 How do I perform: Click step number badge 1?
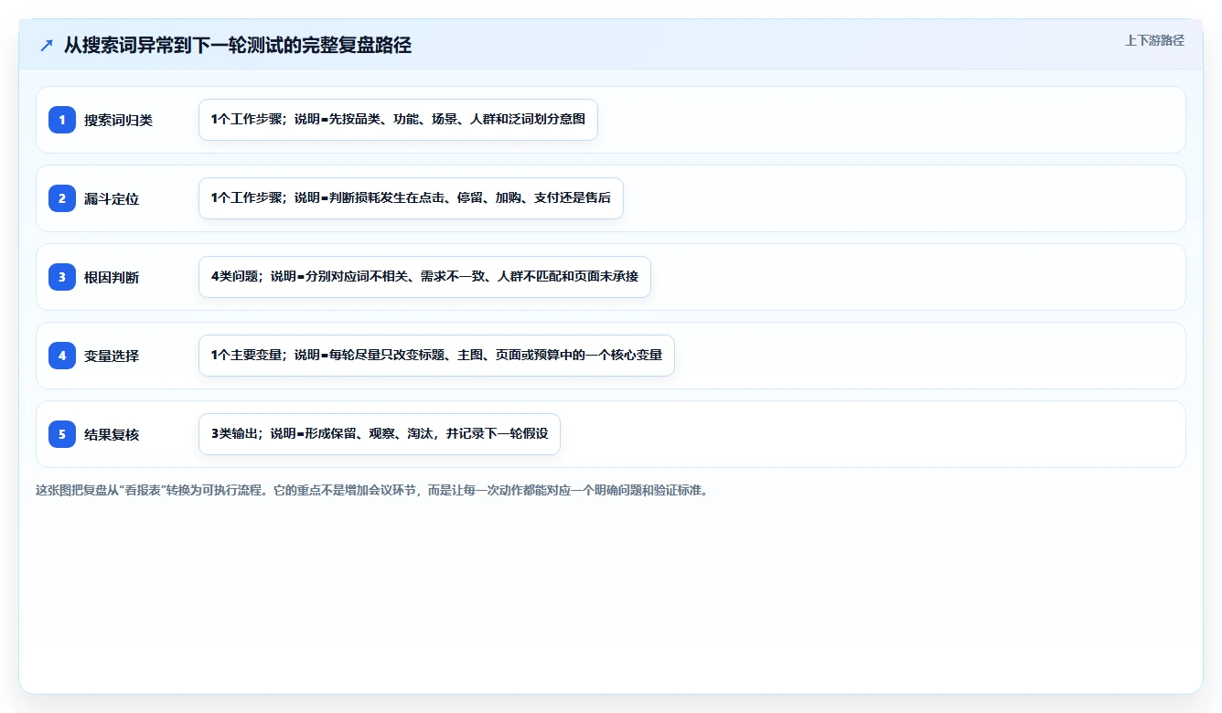click(62, 120)
